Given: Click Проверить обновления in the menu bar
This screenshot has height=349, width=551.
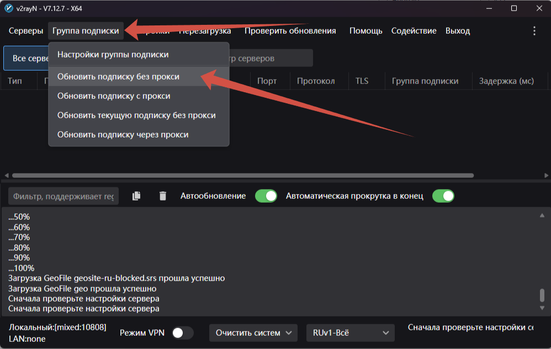Looking at the screenshot, I should coord(290,31).
